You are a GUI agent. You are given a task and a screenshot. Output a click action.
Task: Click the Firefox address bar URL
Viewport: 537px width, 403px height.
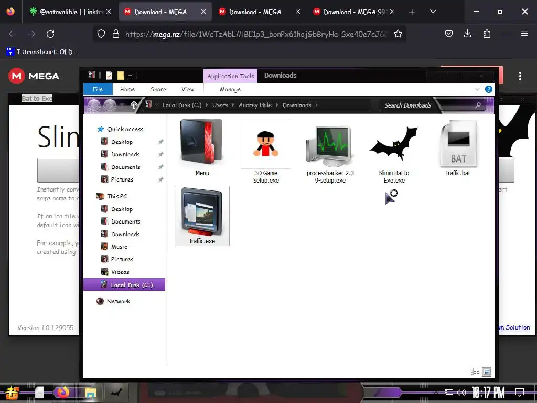tap(256, 34)
